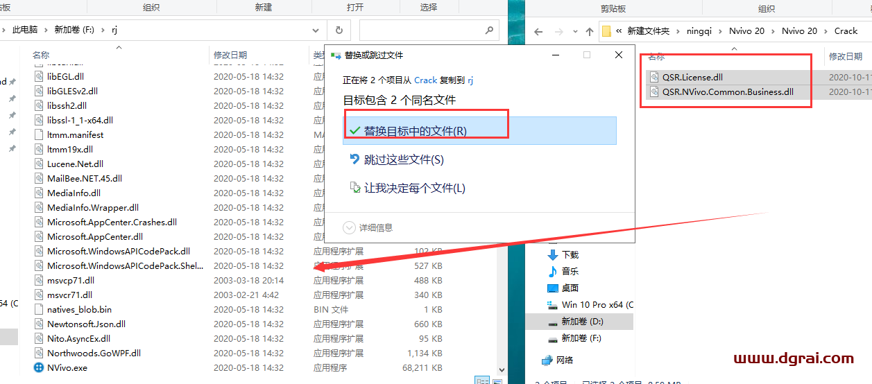Viewport: 872px width, 384px height.
Task: Go up one folder in Crack window
Action: coord(590,31)
